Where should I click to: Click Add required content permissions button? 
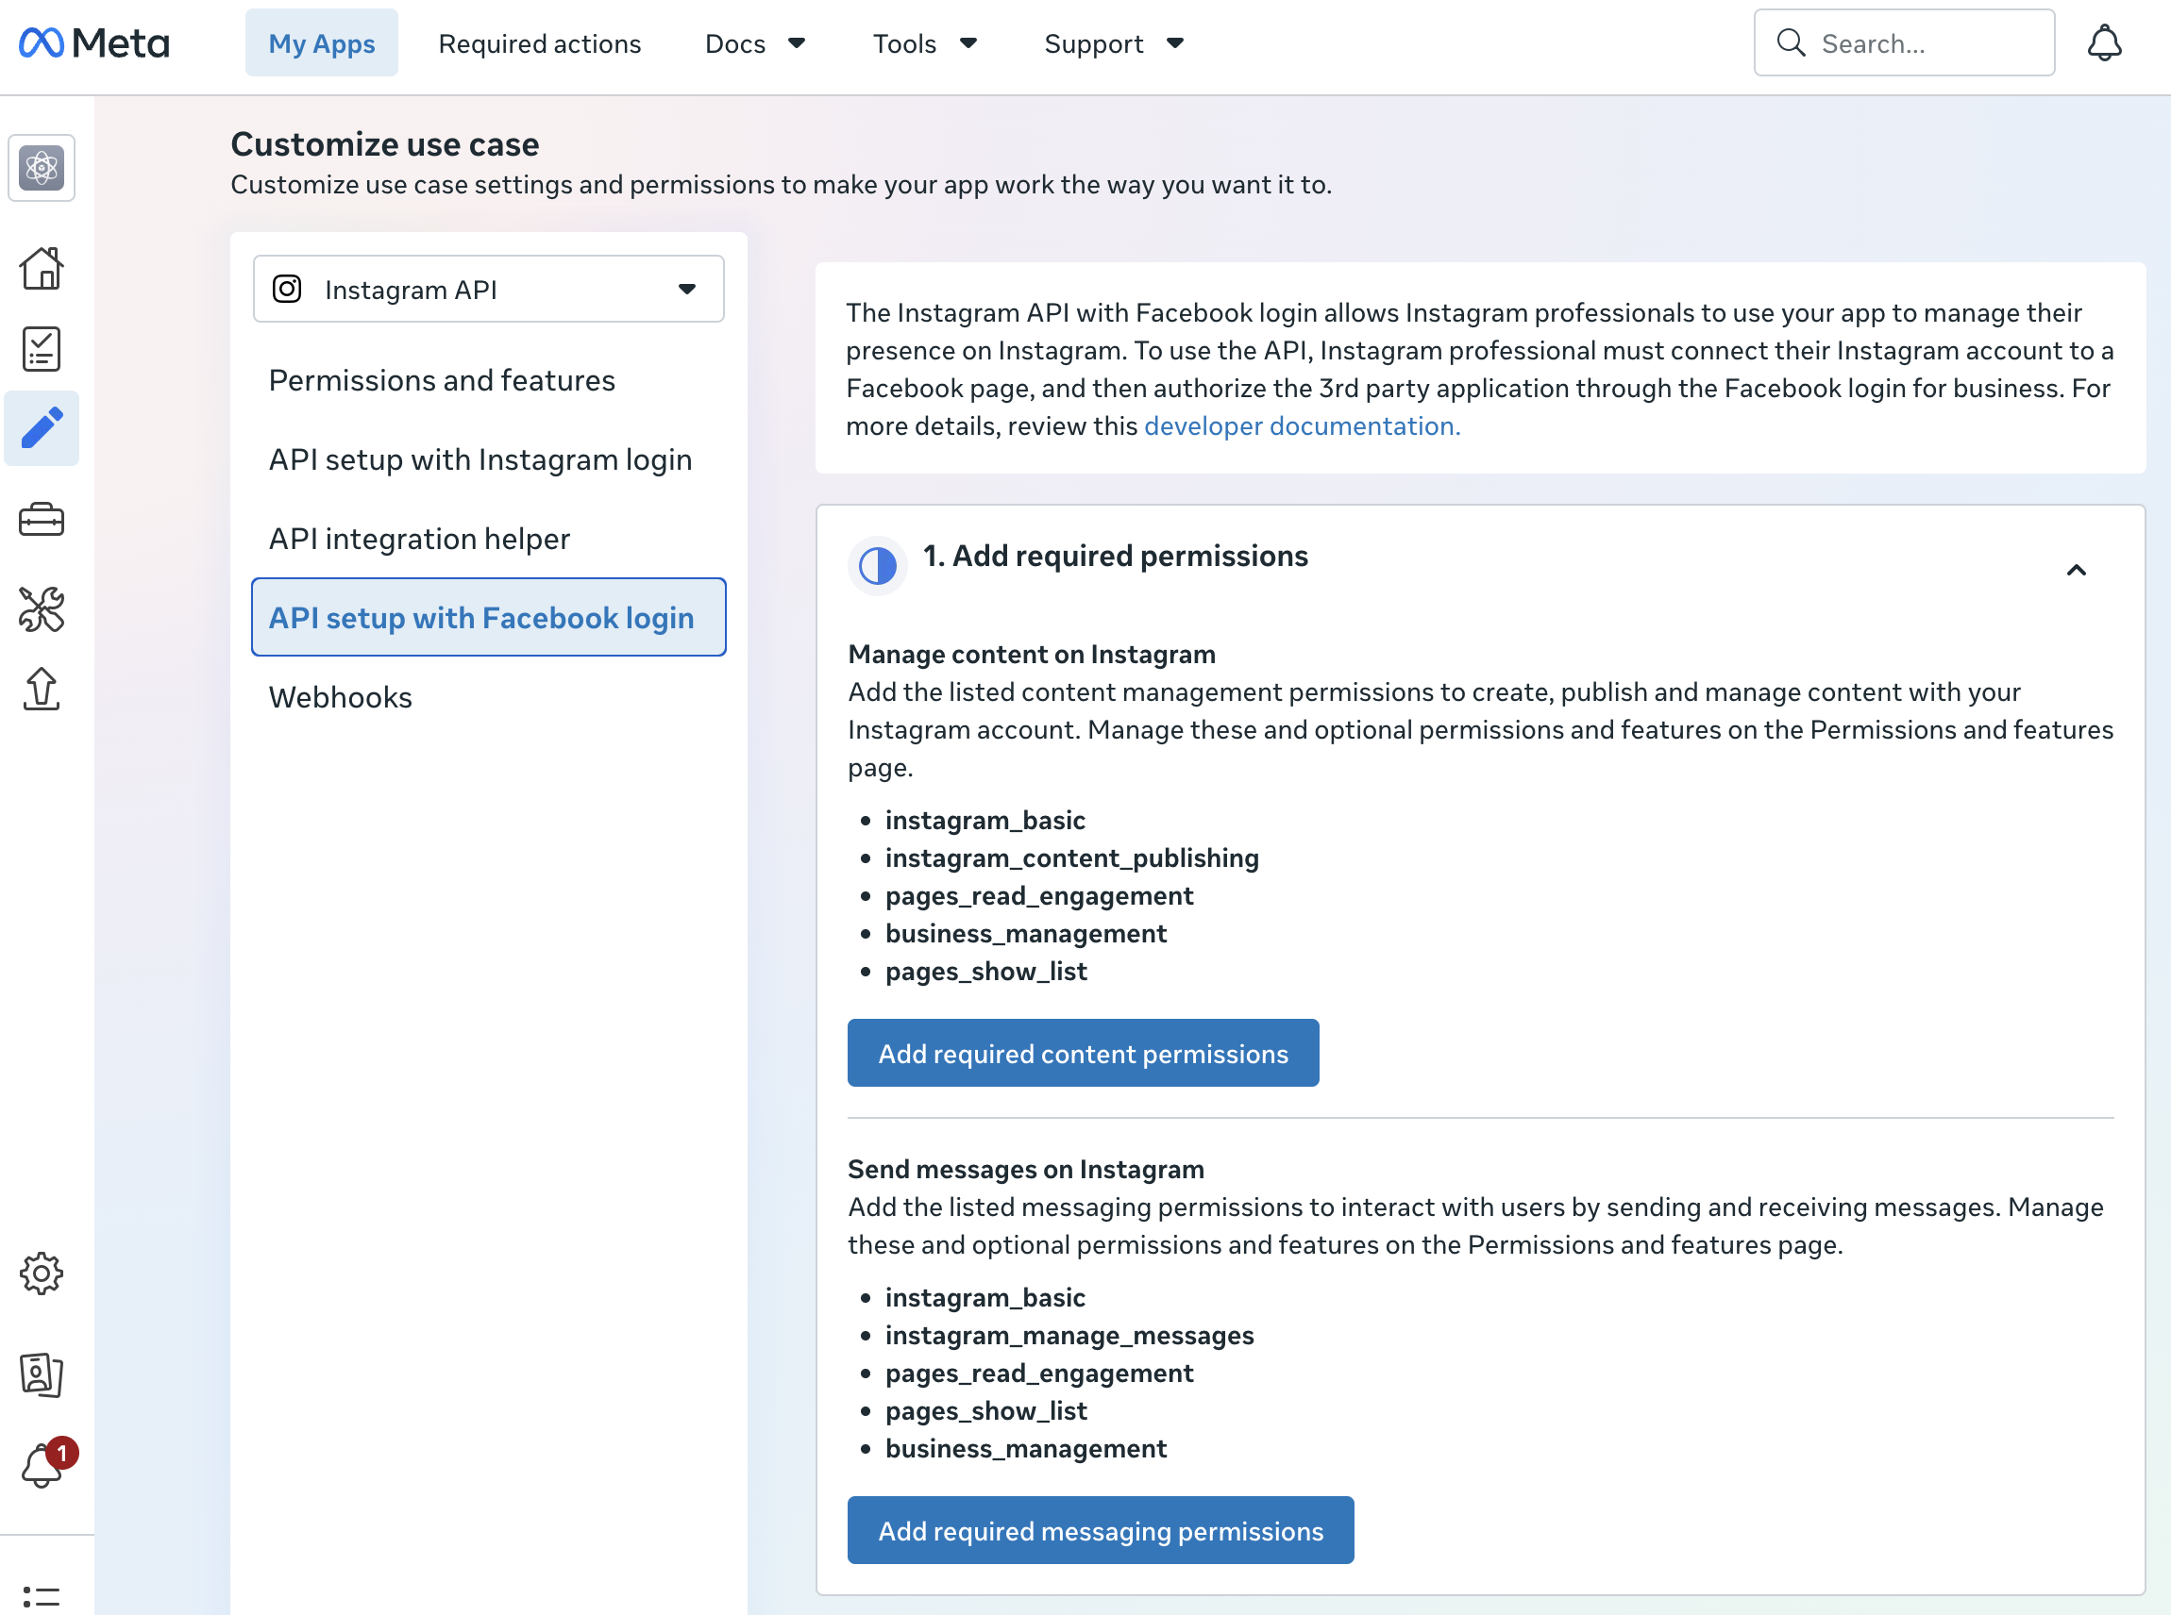click(1083, 1054)
